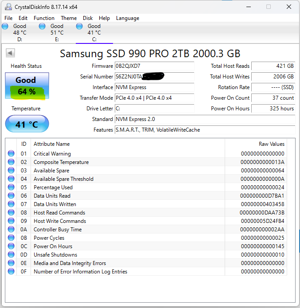Click the CrystalDiskInfo app icon in title bar

click(8, 7)
